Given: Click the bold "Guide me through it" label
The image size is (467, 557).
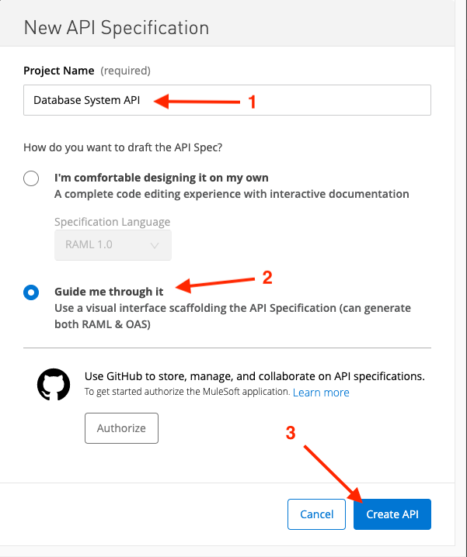Looking at the screenshot, I should [x=109, y=292].
